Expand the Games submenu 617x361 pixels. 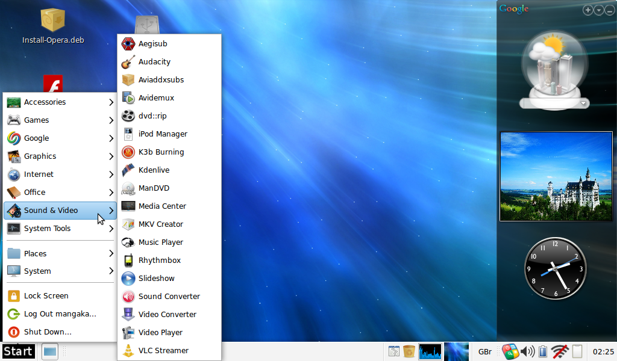[60, 120]
